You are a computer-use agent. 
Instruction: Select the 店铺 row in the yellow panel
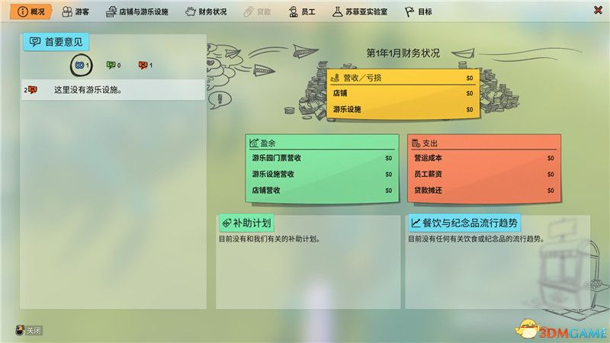coord(403,93)
